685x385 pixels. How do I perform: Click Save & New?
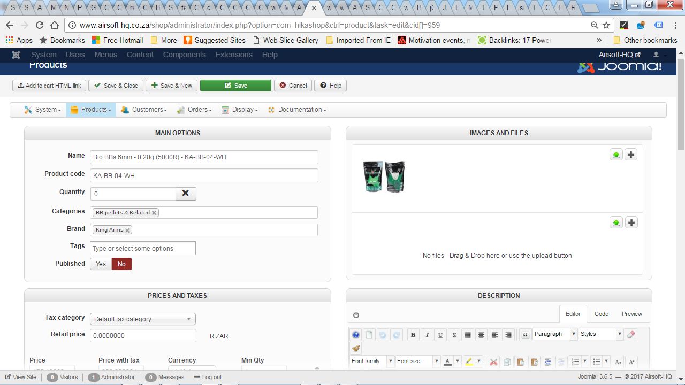point(171,86)
